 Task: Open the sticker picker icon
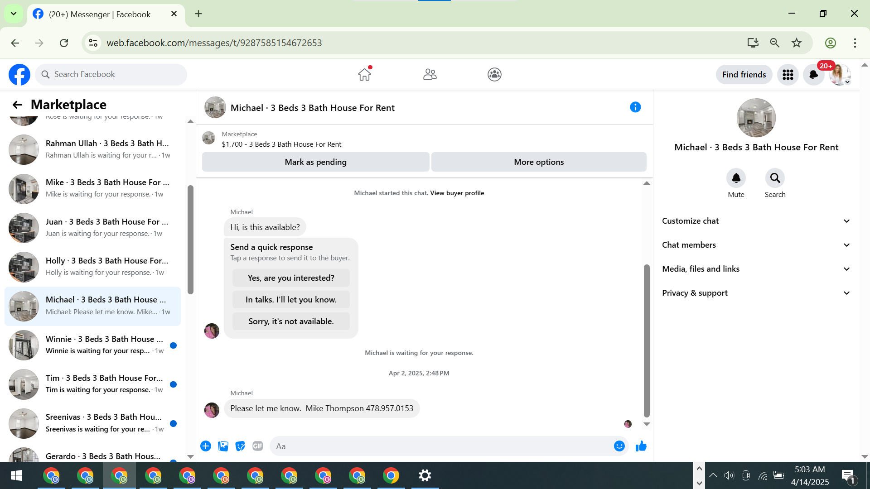[x=240, y=446]
